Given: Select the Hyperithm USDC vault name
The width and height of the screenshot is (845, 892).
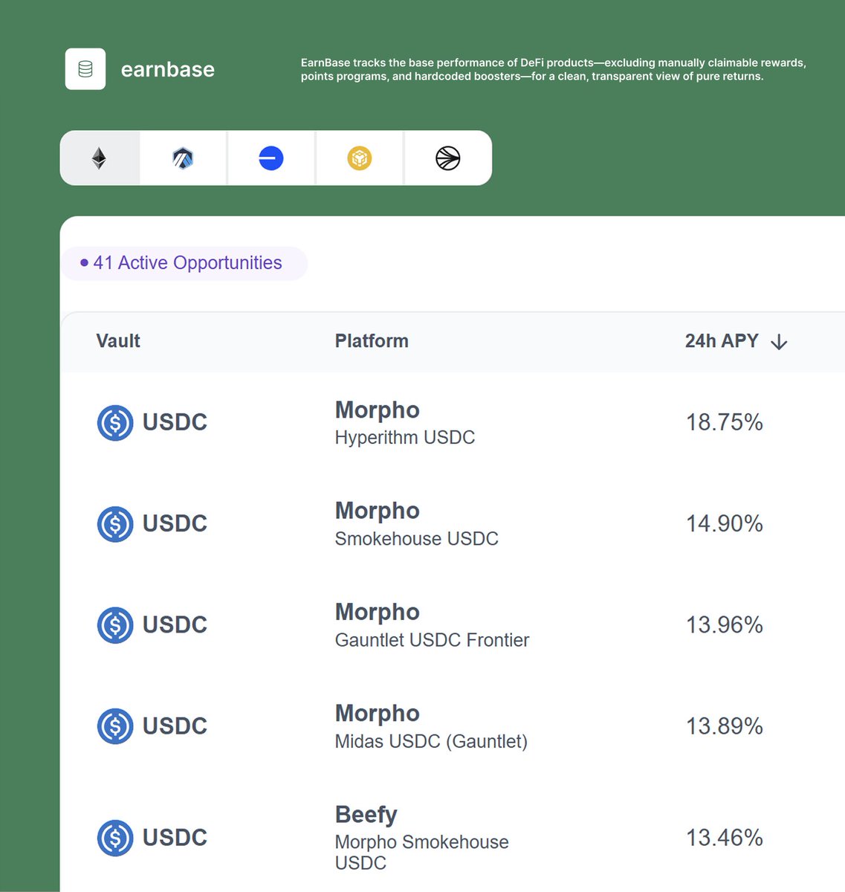Looking at the screenshot, I should 405,438.
